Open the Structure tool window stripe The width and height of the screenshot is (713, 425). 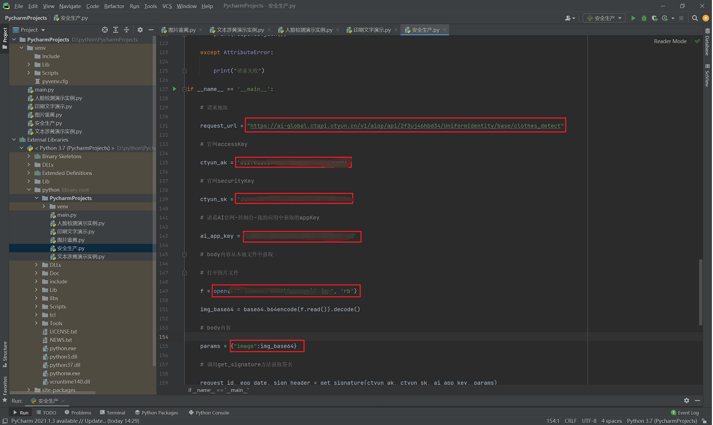click(x=5, y=354)
